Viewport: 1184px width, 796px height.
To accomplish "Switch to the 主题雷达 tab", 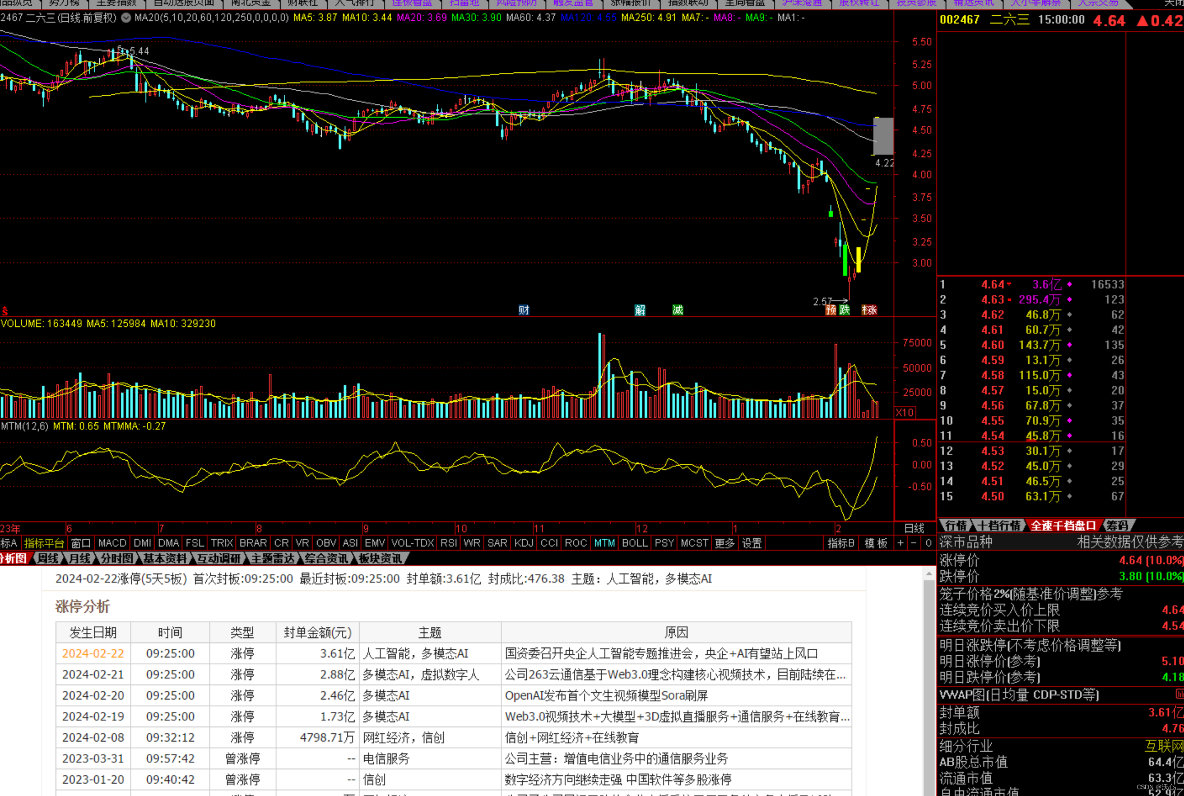I will (272, 558).
